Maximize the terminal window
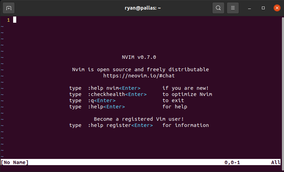The image size is (284, 172). coord(263,8)
